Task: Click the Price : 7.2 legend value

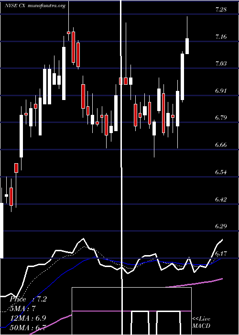Action: click(28, 299)
